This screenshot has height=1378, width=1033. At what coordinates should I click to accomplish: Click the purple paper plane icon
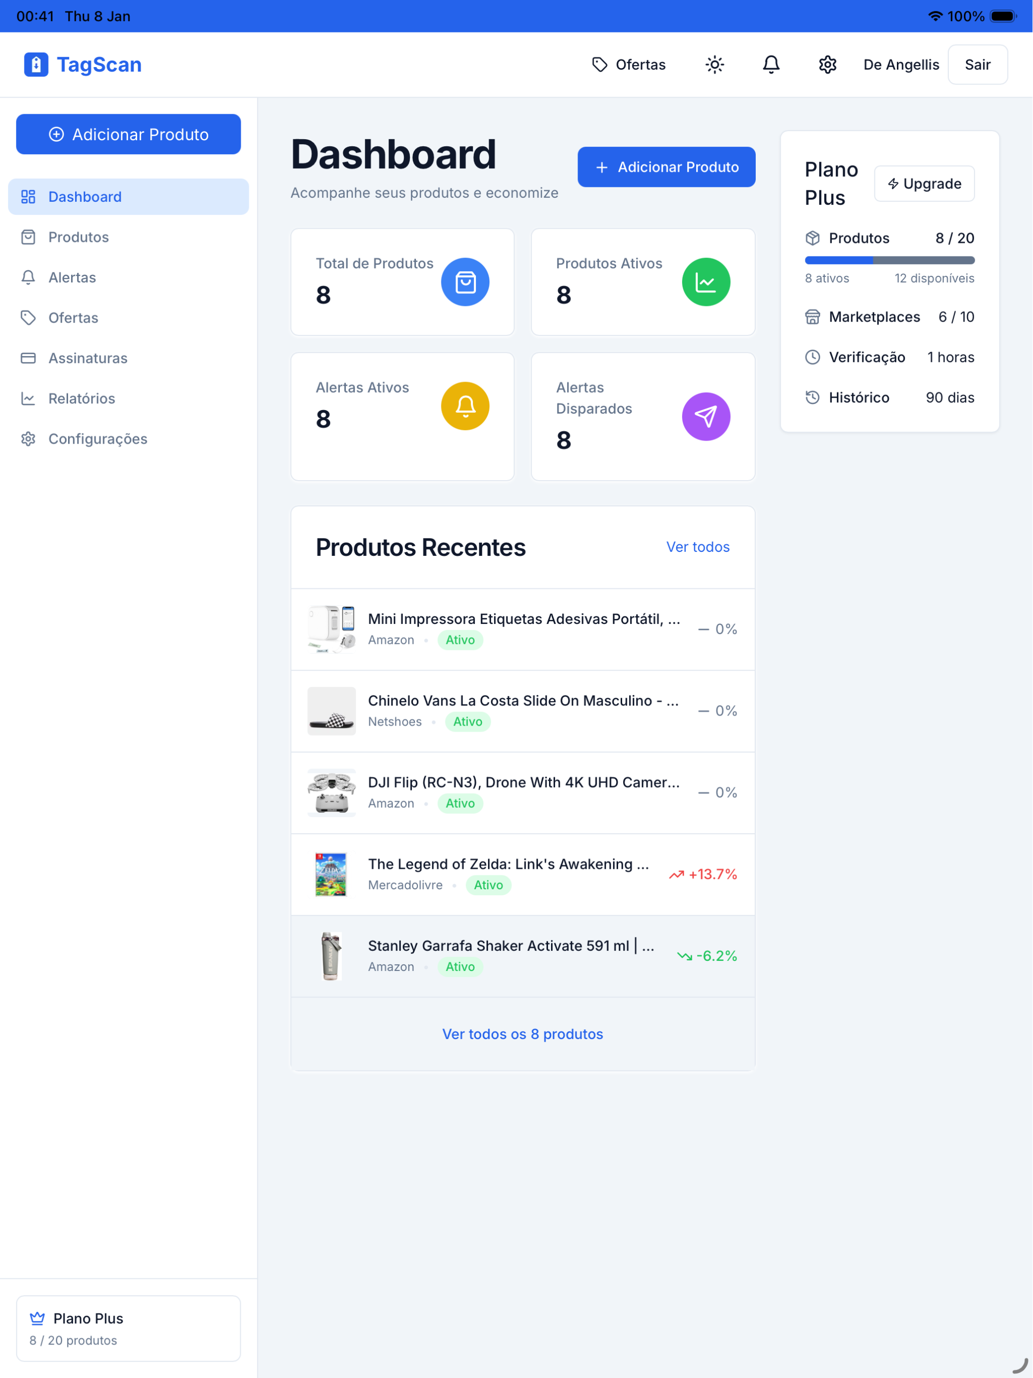(x=706, y=417)
